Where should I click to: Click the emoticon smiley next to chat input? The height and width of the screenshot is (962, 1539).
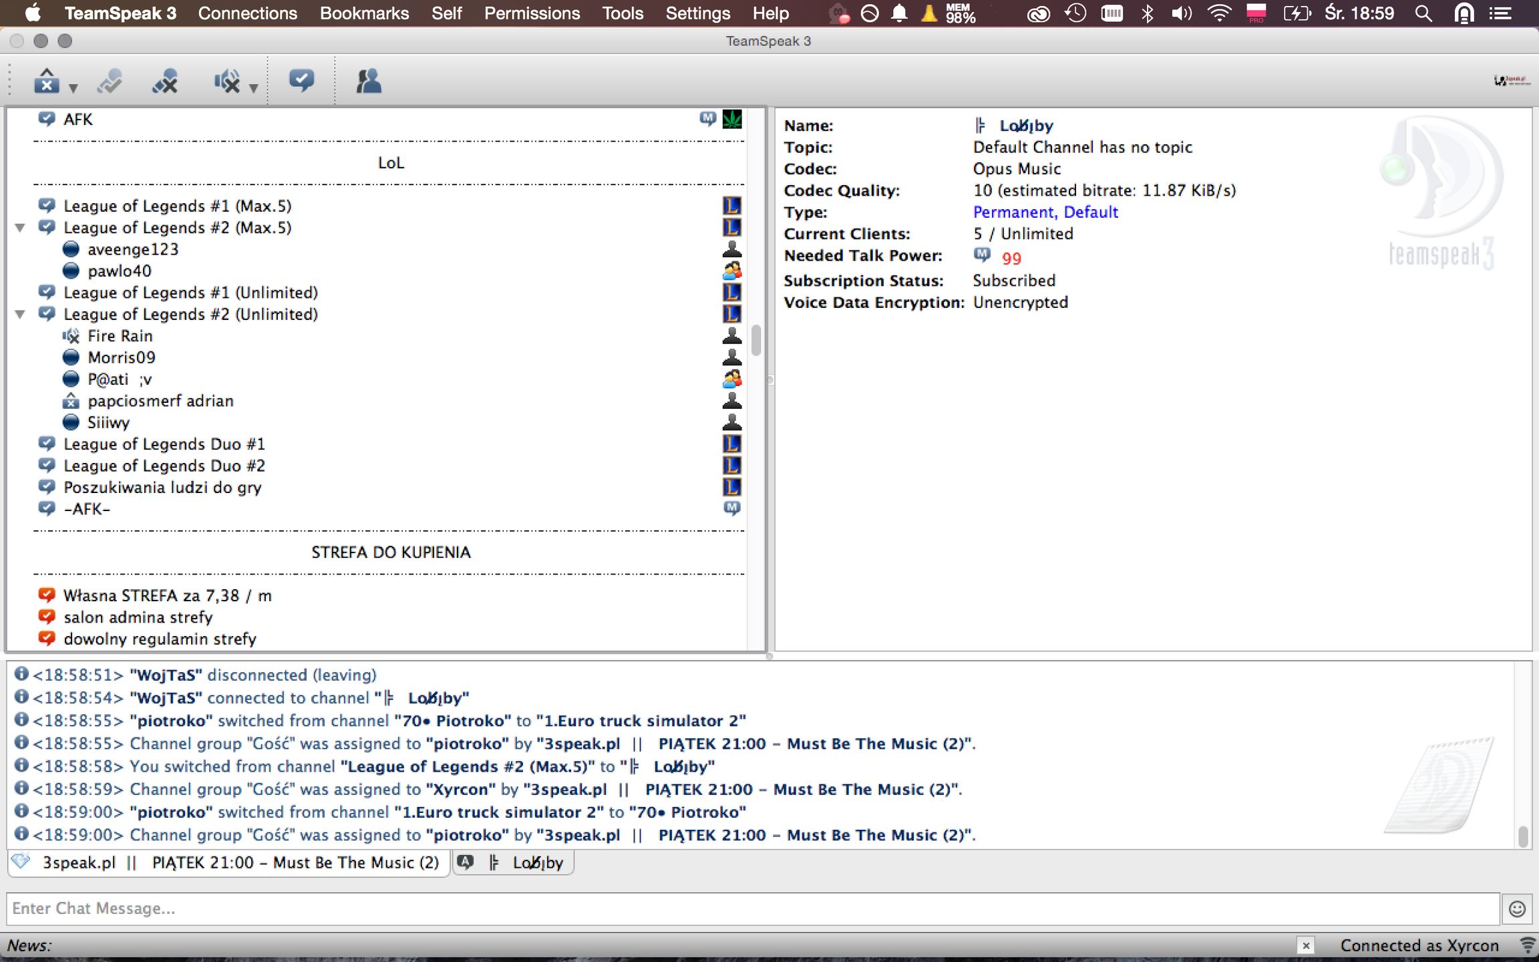click(x=1516, y=909)
